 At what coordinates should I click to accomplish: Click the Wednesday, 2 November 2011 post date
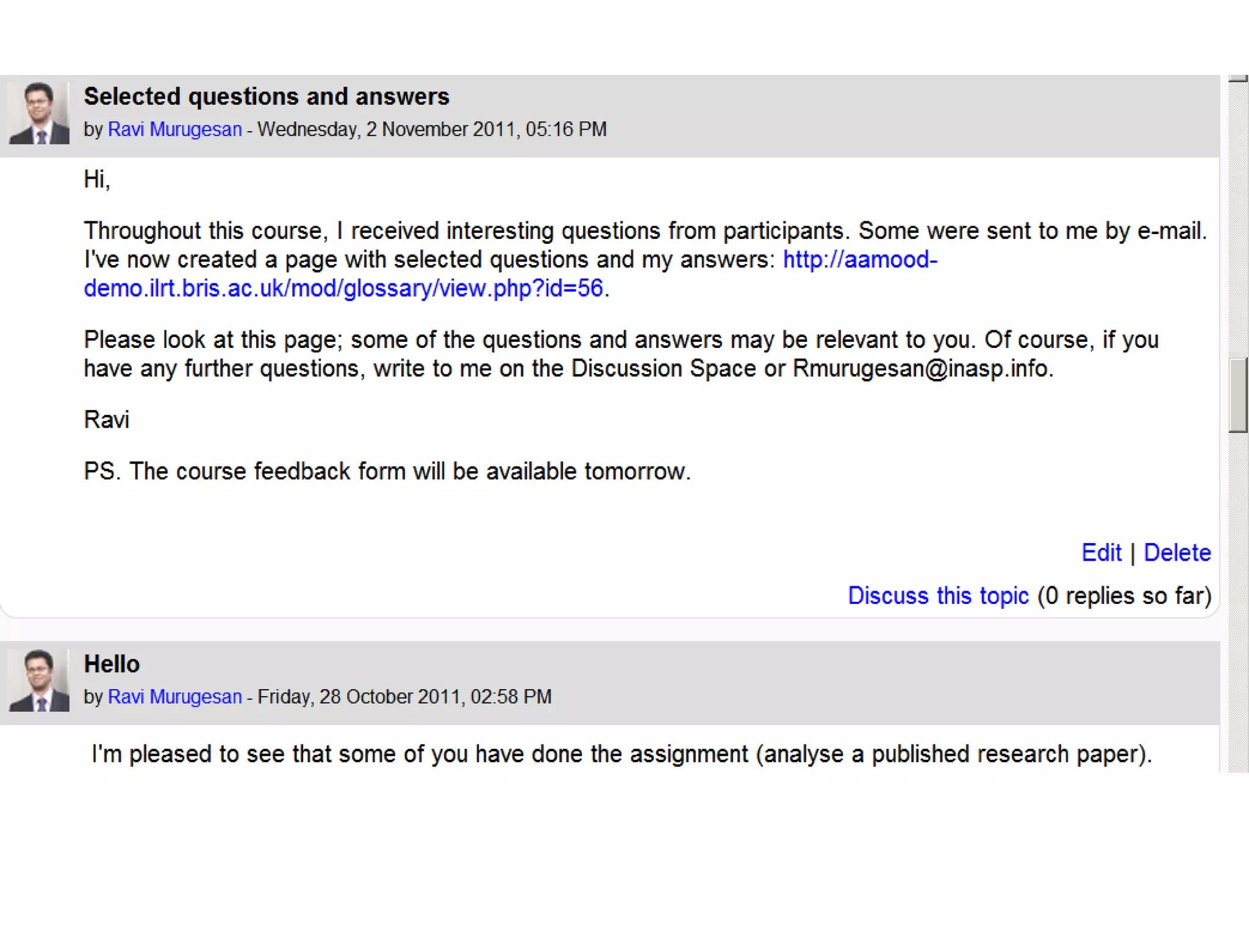[x=432, y=130]
